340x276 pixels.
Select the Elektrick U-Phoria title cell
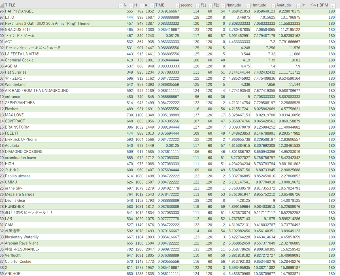point(63,139)
